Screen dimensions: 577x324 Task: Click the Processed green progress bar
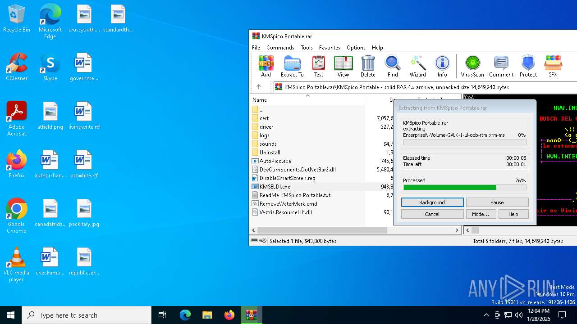point(465,188)
